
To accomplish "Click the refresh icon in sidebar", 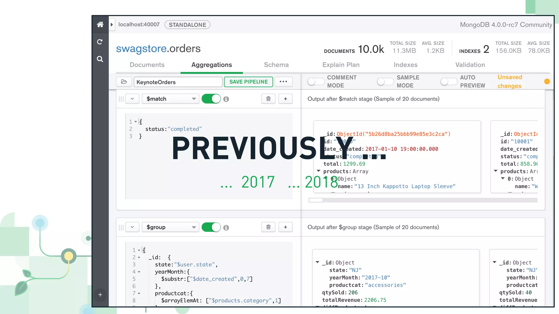I will tap(100, 42).
